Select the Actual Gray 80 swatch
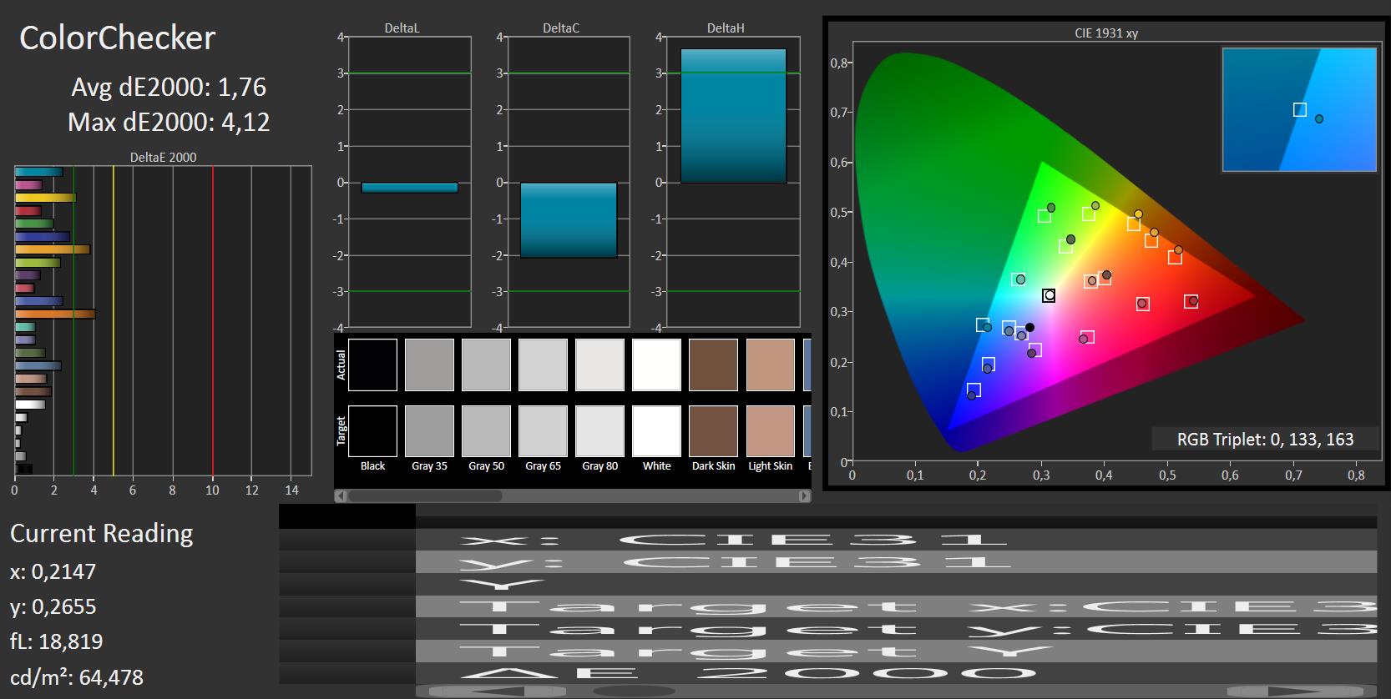Screen dimensions: 1391x699 click(x=599, y=365)
